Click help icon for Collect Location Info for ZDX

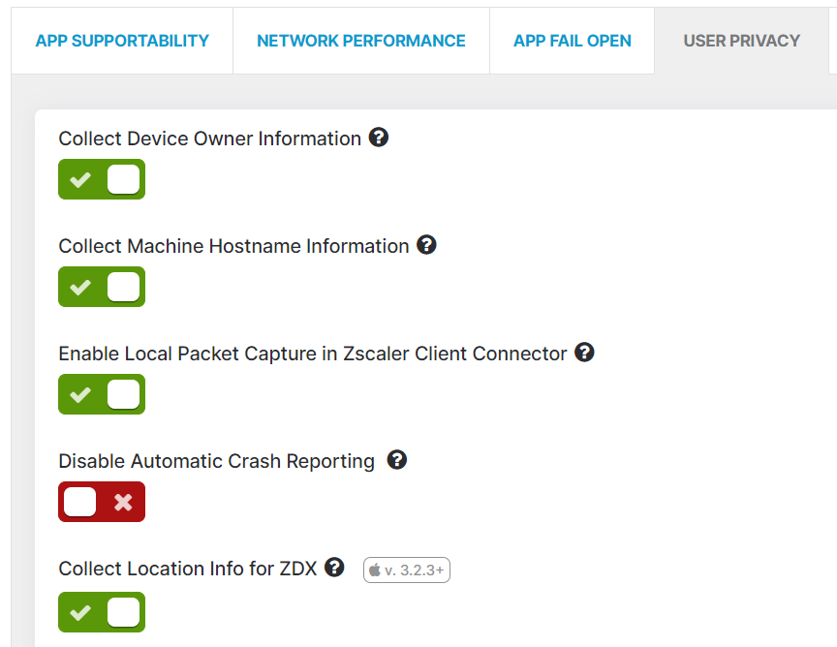[x=334, y=568]
